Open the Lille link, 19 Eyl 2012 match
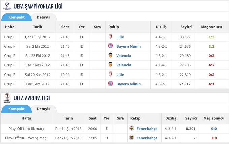 tap(120, 37)
